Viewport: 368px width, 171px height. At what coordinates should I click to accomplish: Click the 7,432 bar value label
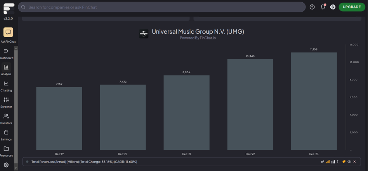(123, 82)
